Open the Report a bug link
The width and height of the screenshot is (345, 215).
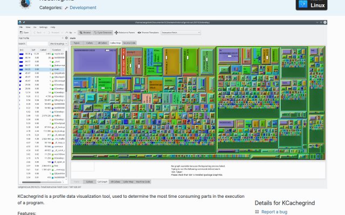274,212
